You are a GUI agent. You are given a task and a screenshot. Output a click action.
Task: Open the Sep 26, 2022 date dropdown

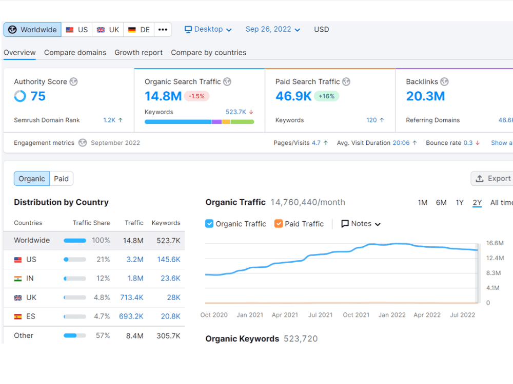coord(273,29)
